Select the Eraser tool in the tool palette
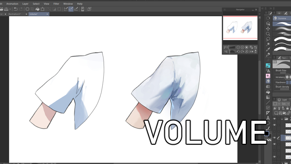 click(x=268, y=81)
